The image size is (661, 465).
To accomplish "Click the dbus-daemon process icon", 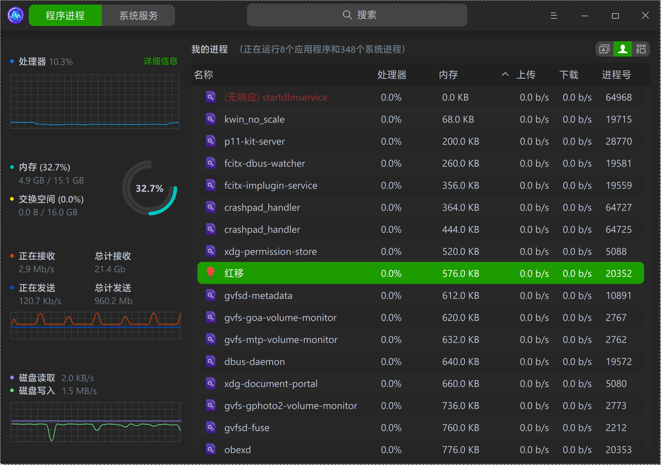I will click(x=211, y=361).
